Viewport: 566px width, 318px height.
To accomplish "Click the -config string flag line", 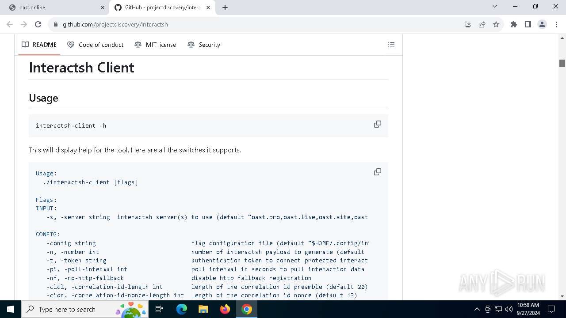I will point(207,243).
